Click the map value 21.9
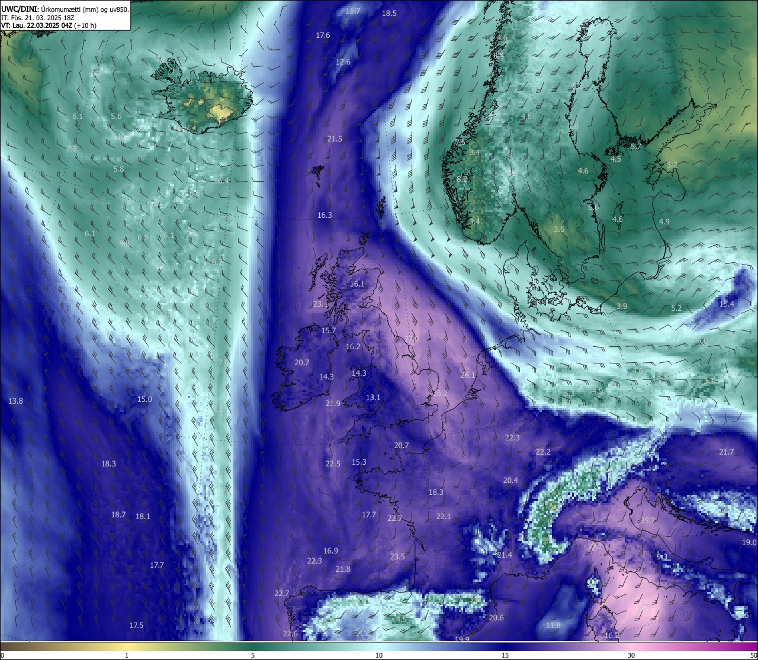 [x=333, y=403]
